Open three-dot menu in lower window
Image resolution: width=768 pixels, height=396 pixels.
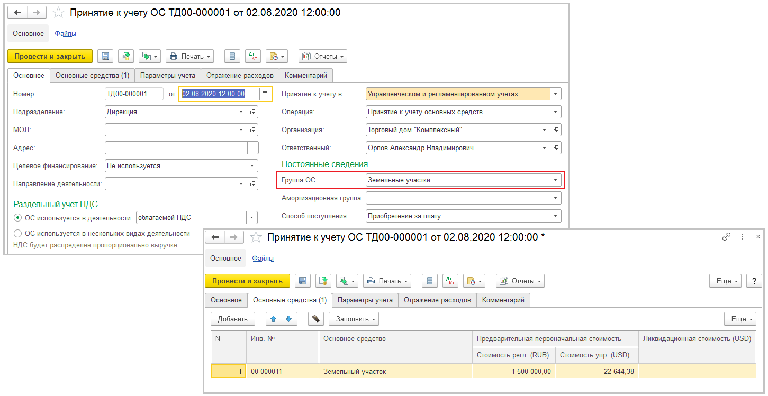point(743,237)
